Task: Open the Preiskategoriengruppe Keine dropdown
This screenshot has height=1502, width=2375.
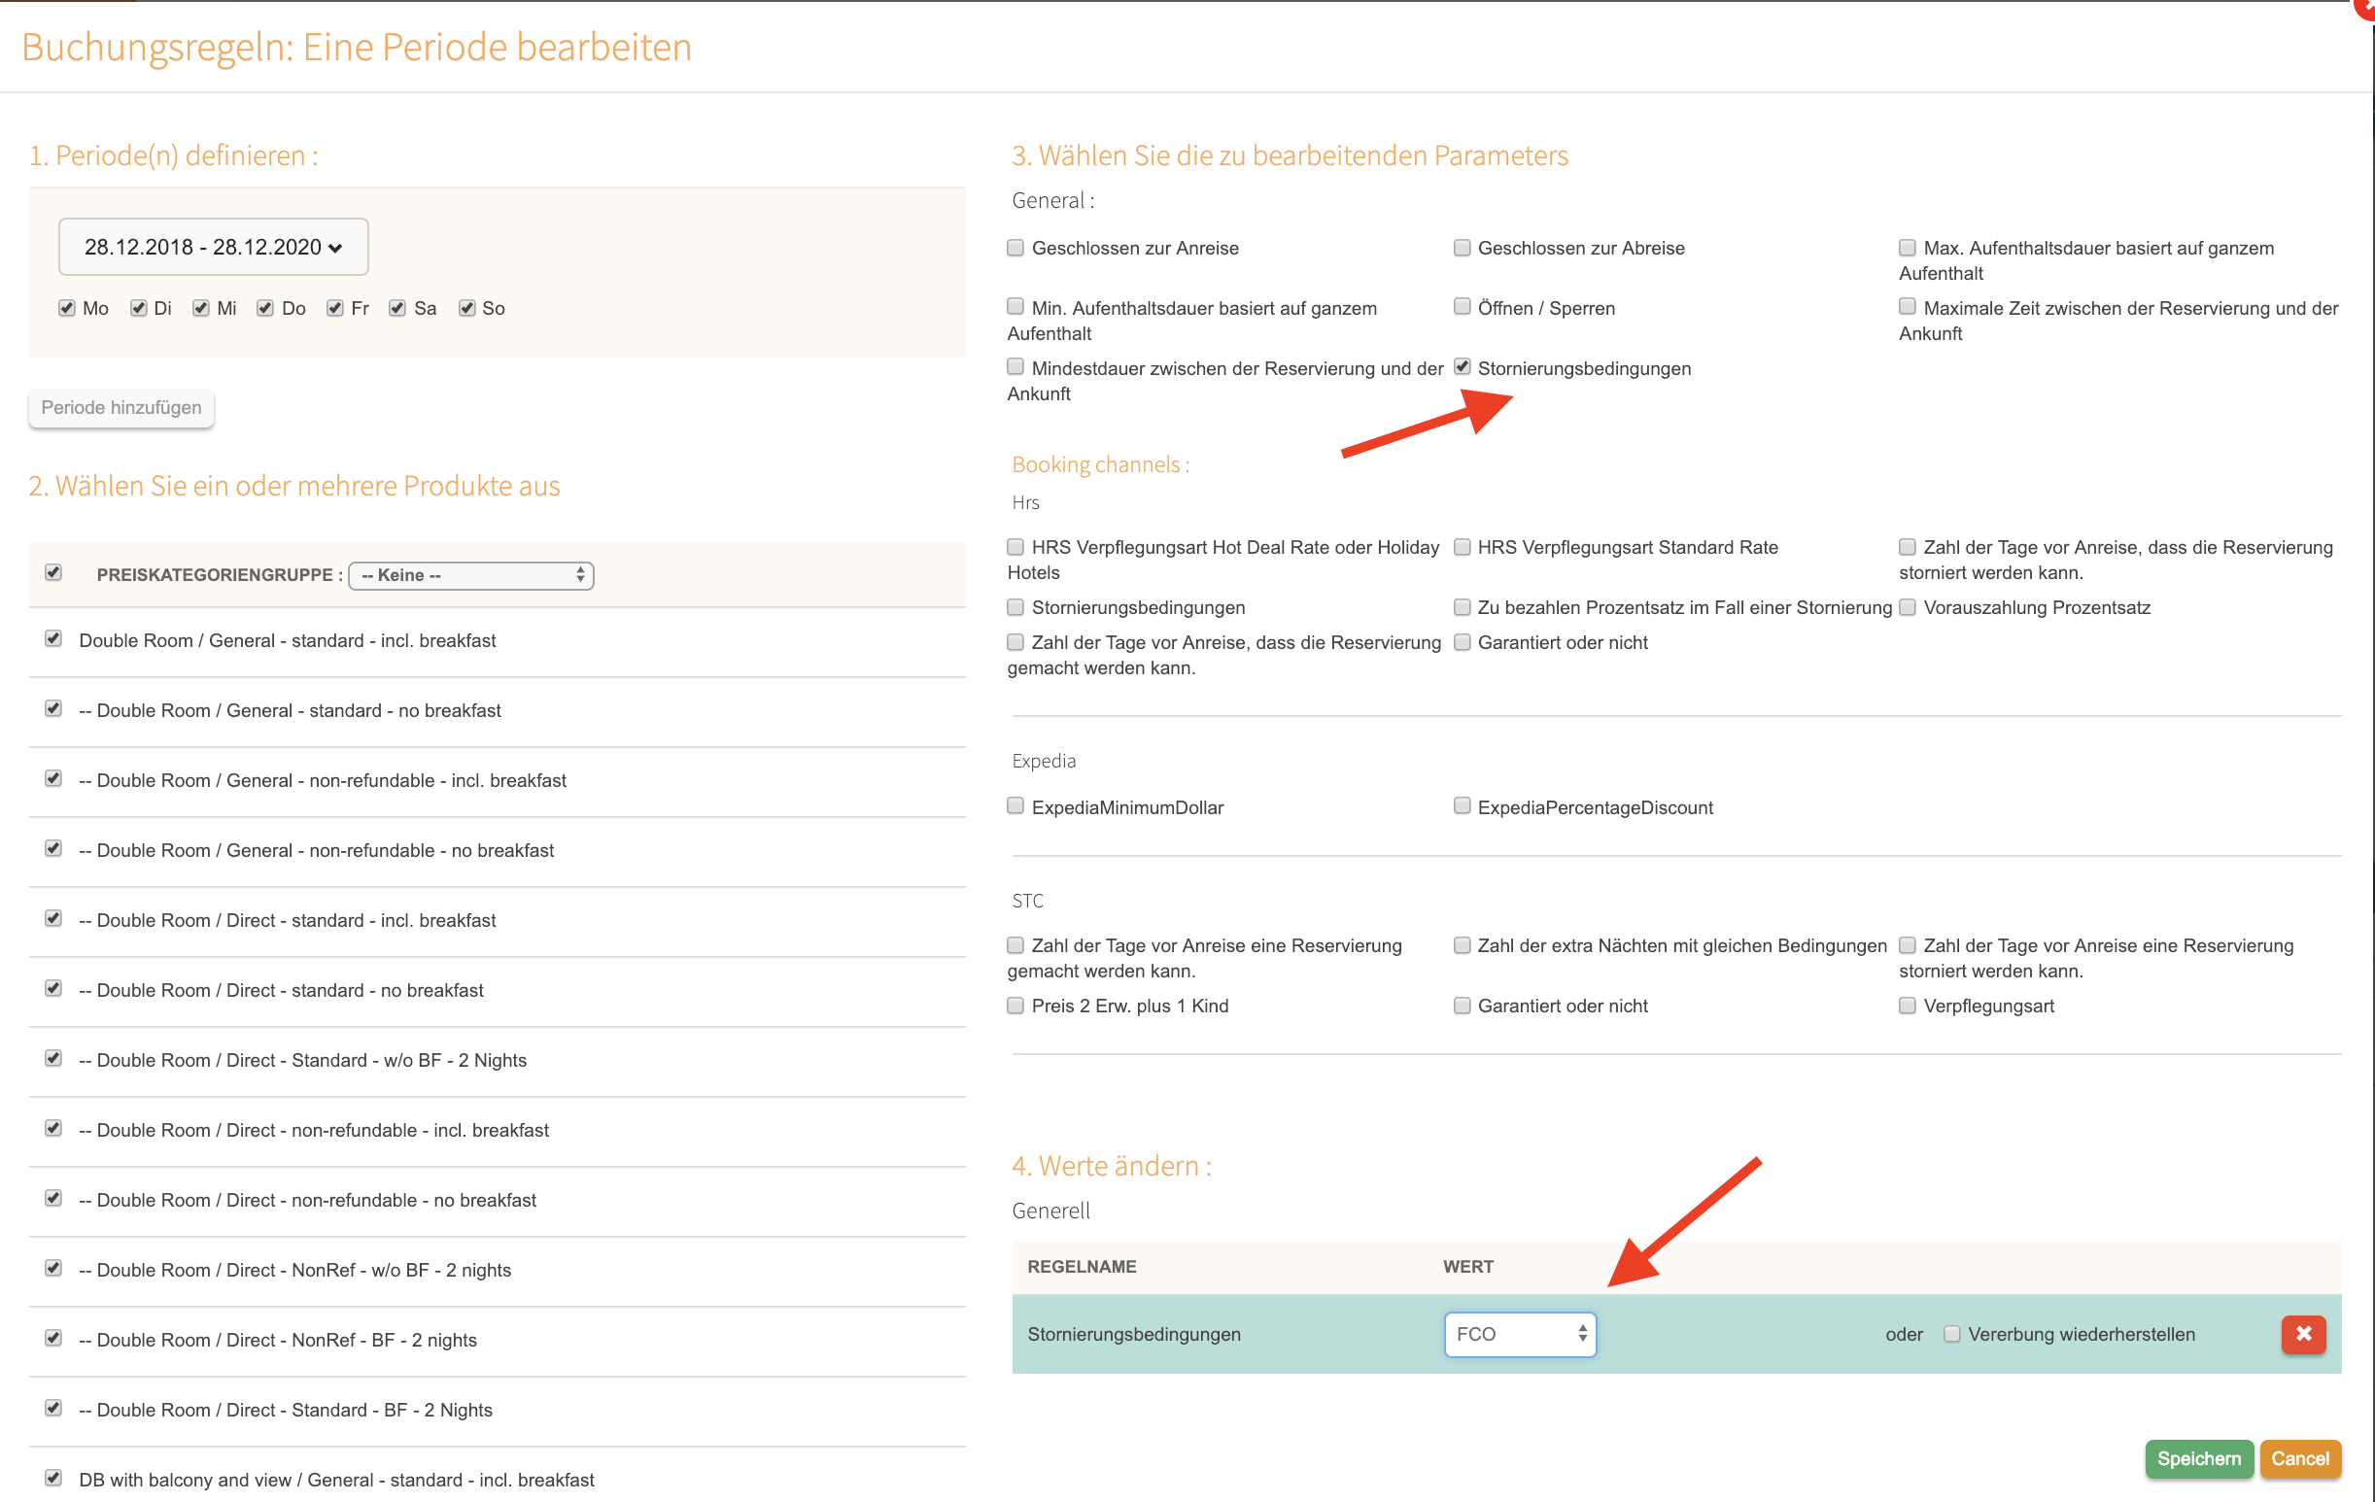Action: click(471, 575)
